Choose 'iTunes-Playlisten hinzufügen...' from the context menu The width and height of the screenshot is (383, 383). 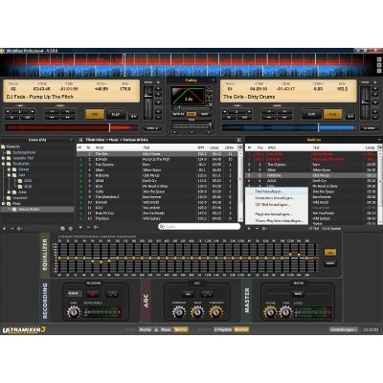[x=277, y=221]
